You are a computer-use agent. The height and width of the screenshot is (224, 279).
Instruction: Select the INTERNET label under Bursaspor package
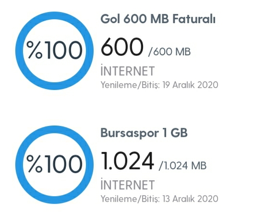pos(128,184)
